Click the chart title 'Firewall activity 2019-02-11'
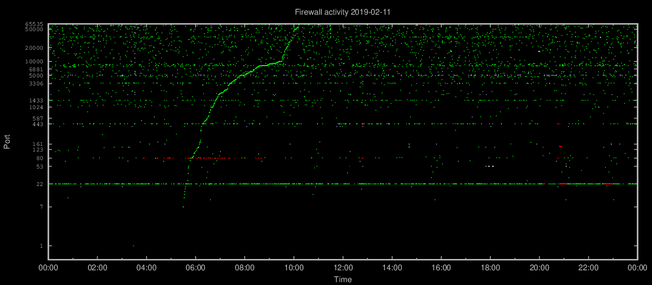652x285 pixels. click(x=342, y=12)
